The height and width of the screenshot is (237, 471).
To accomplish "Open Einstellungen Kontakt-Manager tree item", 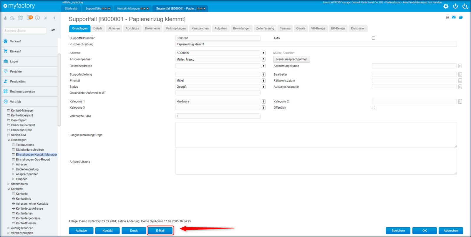I will click(x=37, y=155).
